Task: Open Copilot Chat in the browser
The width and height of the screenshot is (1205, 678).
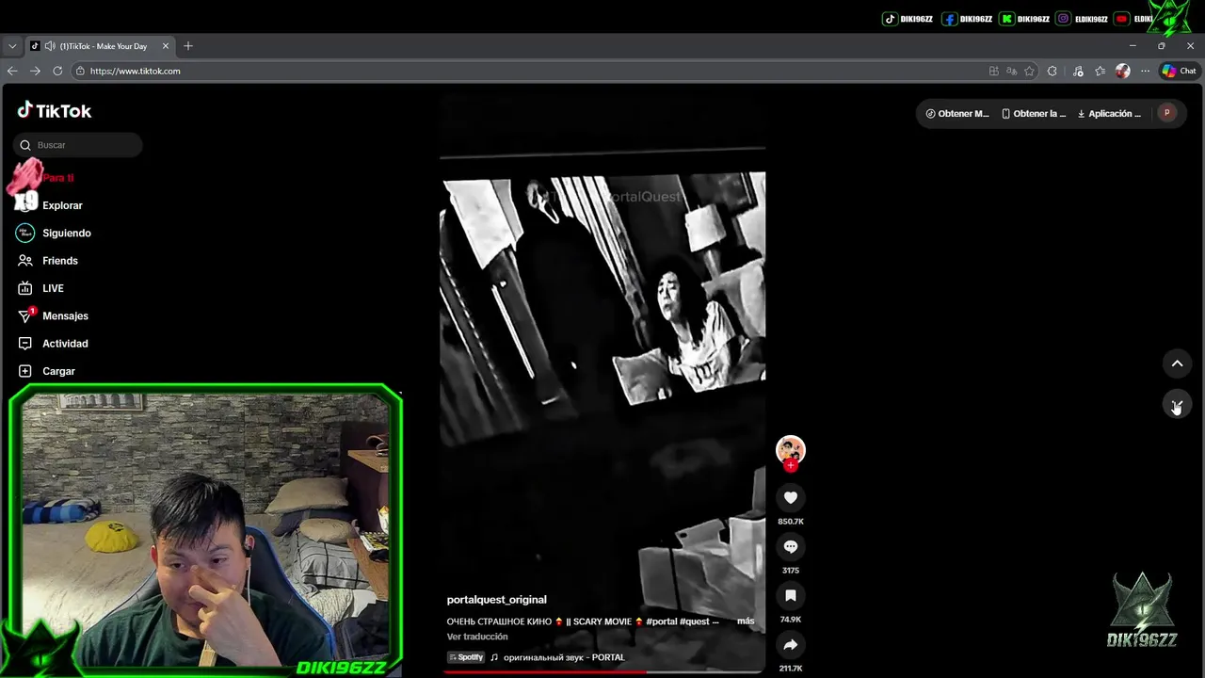Action: click(x=1179, y=71)
